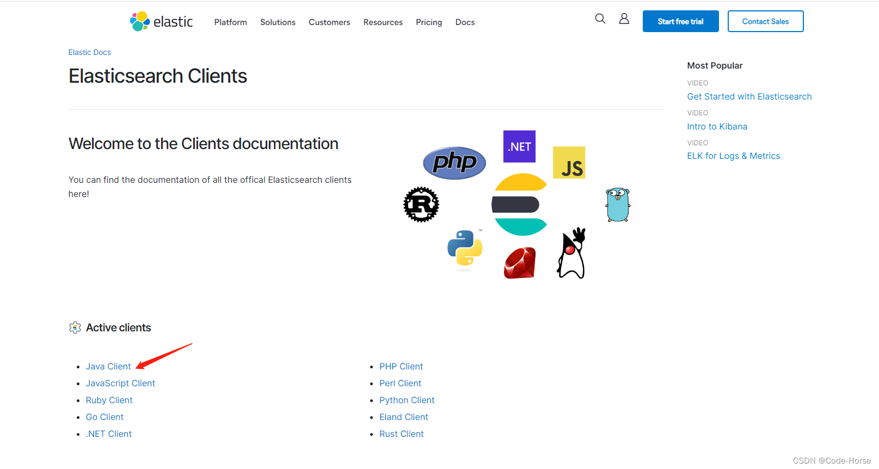Click the Java Duke mascot
Screen dimensions: 879x469
point(571,254)
